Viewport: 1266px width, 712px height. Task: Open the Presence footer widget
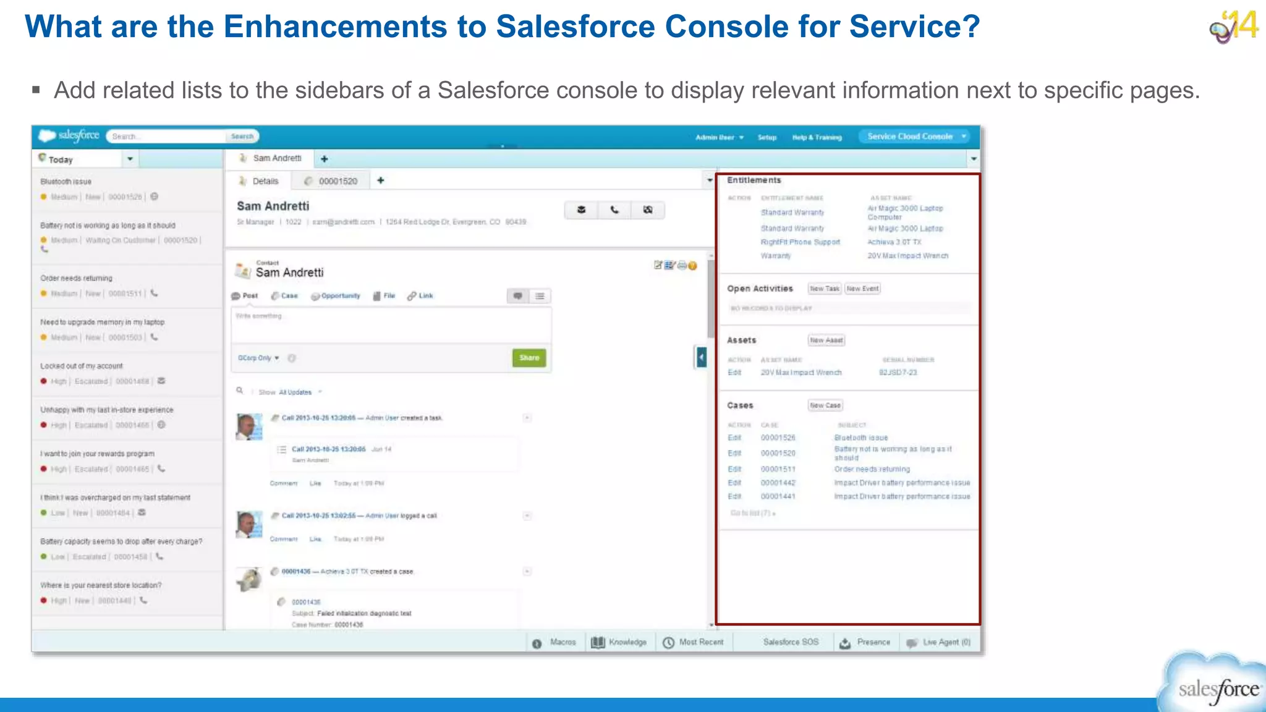tap(865, 643)
